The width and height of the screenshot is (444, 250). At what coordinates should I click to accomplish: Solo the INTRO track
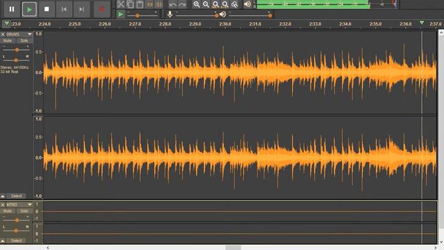(x=24, y=211)
